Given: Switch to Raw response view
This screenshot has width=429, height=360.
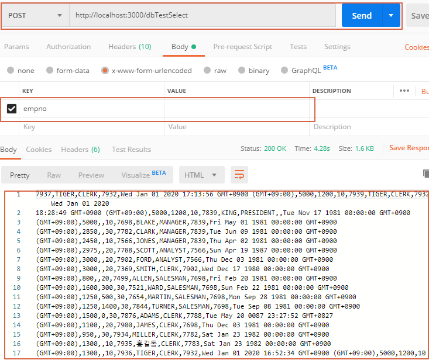Looking at the screenshot, I should pos(54,175).
